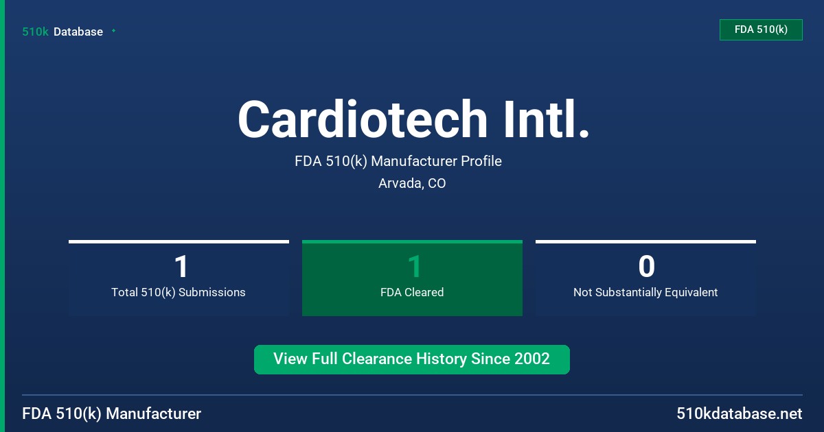Click the FDA 510(k) Manufacturer footer text
The width and height of the screenshot is (824, 432).
point(112,413)
